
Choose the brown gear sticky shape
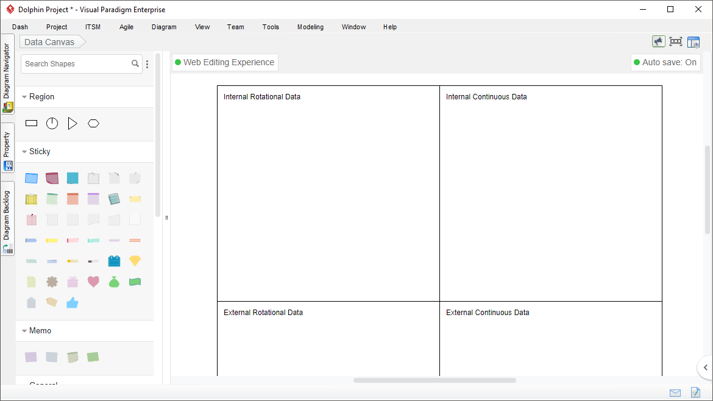pos(52,282)
